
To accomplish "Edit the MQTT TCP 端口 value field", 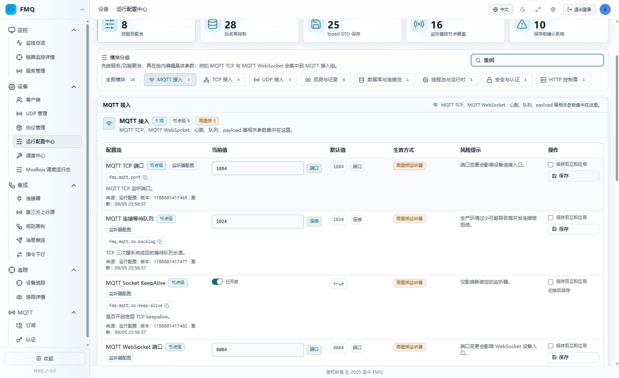I will click(x=258, y=168).
